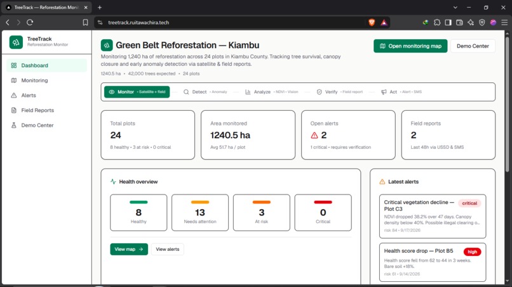Click the Demo Center flask icon

tap(14, 125)
